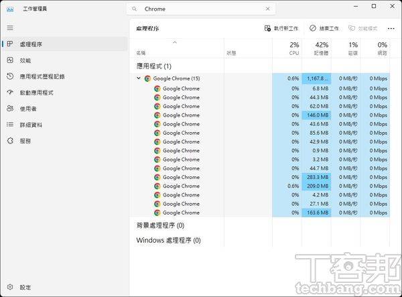Image resolution: width=402 pixels, height=297 pixels.
Task: Open 應用程式歷程記錄 sidebar tab
Action: click(65, 76)
